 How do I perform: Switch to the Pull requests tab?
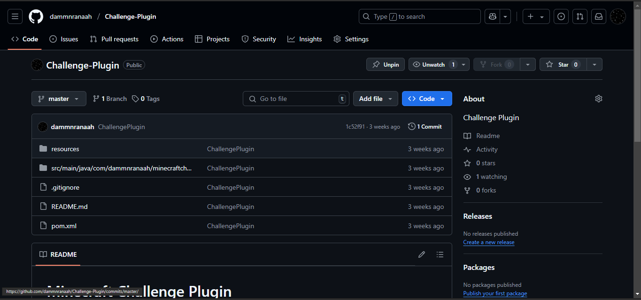tap(114, 39)
